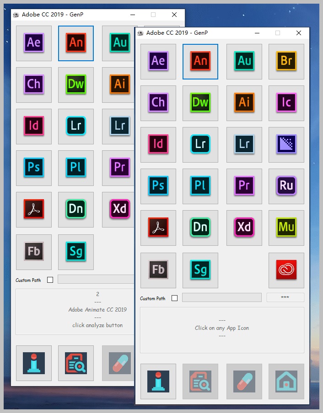Enable Custom Path checkbox in back window
Viewport: 323px width, 413px height.
point(50,280)
